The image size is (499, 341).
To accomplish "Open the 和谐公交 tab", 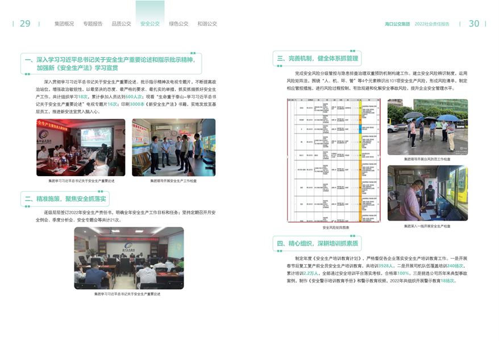I will click(x=207, y=24).
